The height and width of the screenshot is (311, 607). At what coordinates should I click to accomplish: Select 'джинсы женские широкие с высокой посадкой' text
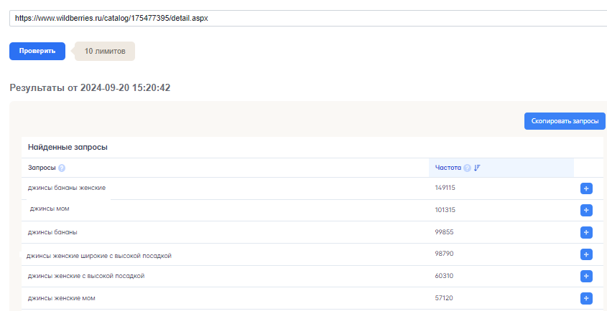coord(98,256)
